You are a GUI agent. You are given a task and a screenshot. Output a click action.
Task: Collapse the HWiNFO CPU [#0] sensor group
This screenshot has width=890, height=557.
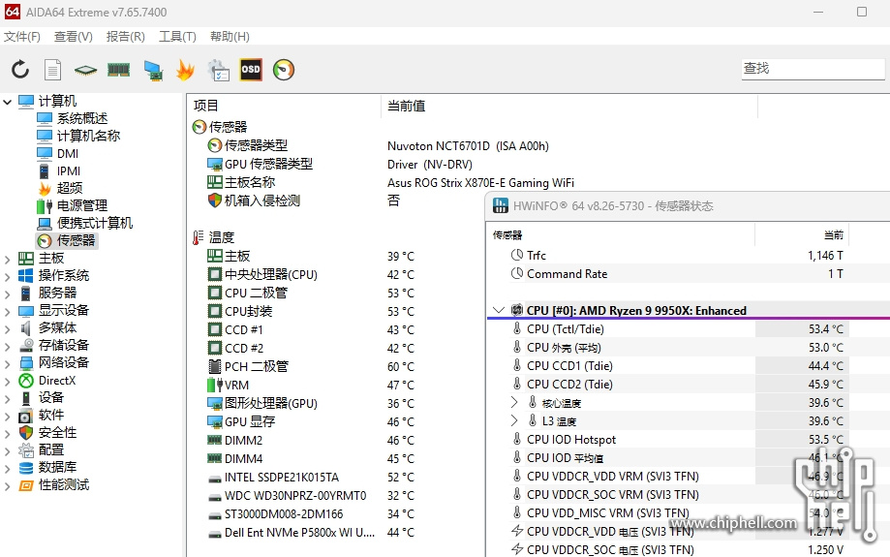pos(499,310)
